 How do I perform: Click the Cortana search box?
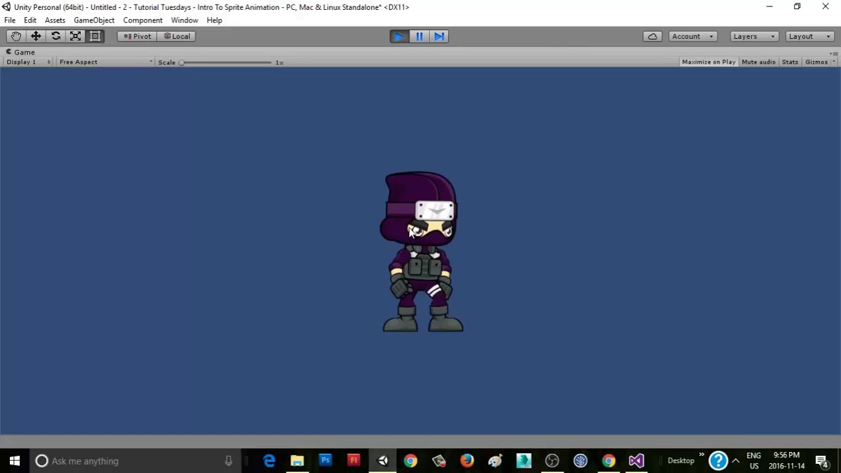tap(135, 461)
